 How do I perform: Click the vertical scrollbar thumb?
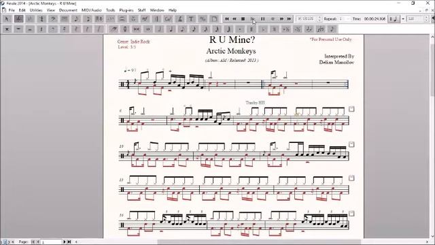pos(432,69)
